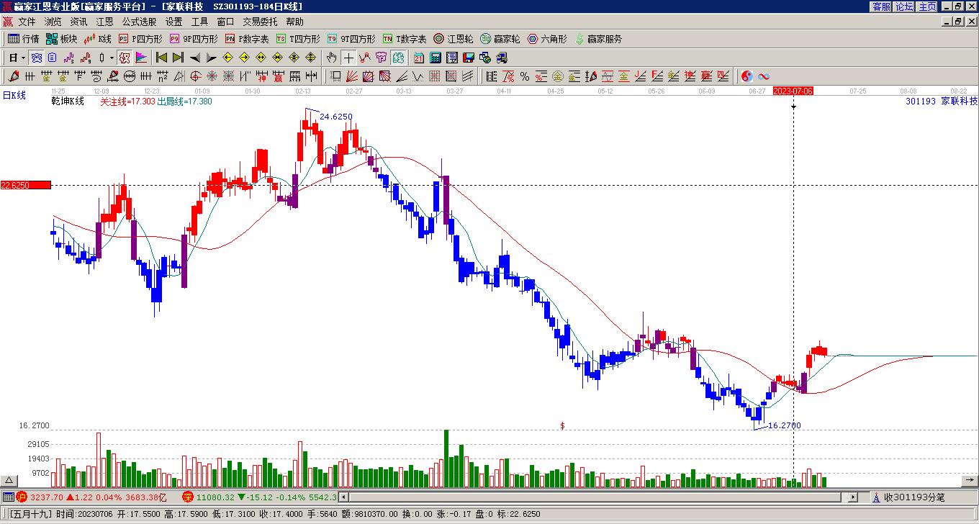
Task: Open the 9P四方形 tool
Action: pyautogui.click(x=193, y=39)
